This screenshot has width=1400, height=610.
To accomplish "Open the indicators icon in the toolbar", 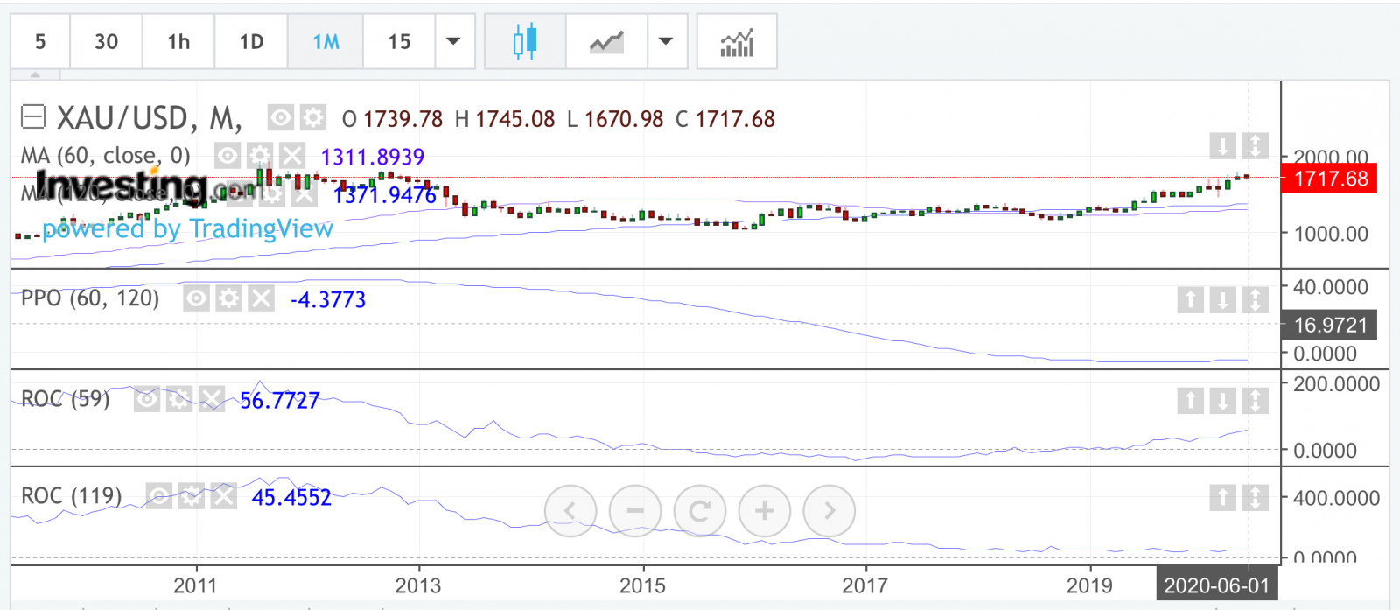I will [737, 41].
